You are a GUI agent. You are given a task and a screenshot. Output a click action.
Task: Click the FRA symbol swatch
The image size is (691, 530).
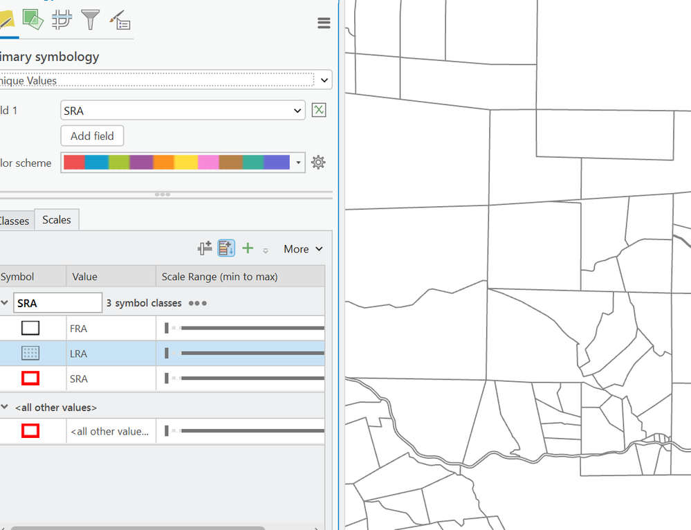point(30,327)
